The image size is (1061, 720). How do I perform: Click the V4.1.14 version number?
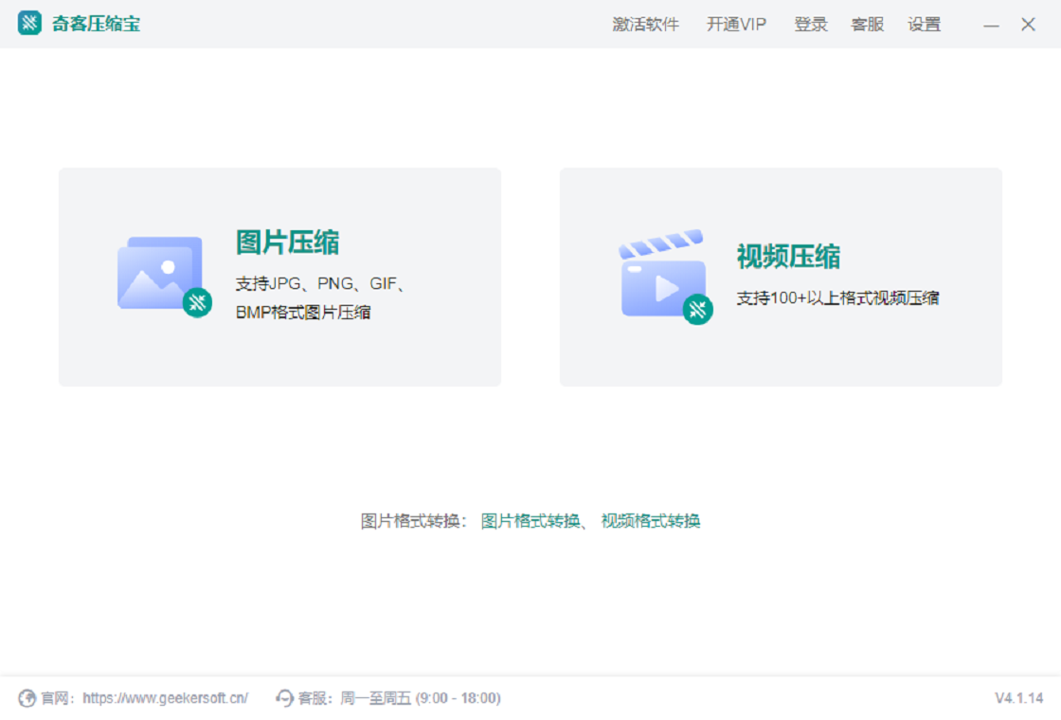[x=1018, y=698]
